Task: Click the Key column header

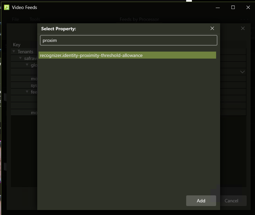Action: pos(17,45)
